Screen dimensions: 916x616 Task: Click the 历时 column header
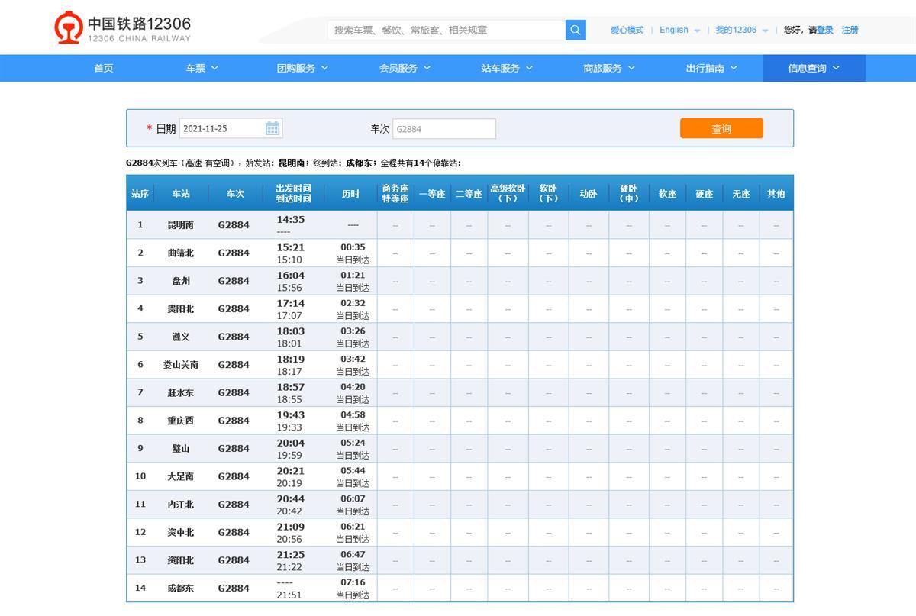point(351,194)
